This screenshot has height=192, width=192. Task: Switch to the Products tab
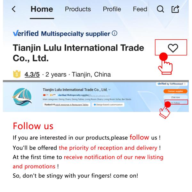click(78, 9)
